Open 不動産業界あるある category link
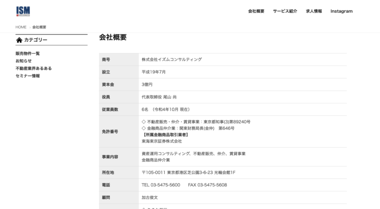This screenshot has width=380, height=209. click(x=34, y=69)
